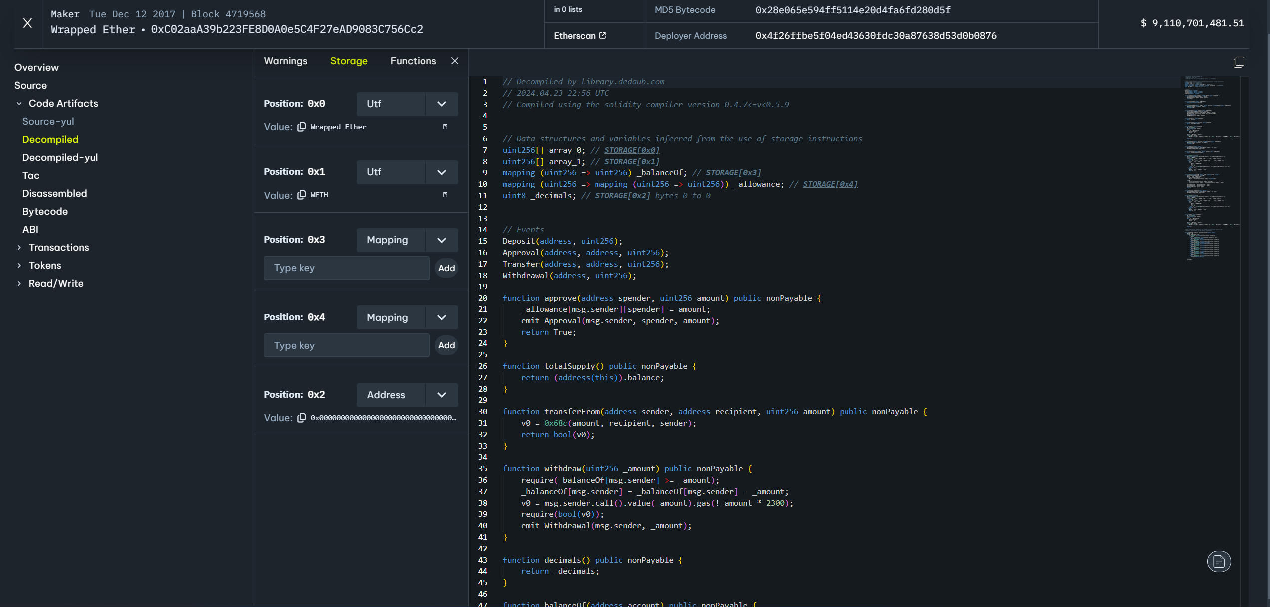Open the Address type dropdown for Position 0x2
Image resolution: width=1270 pixels, height=607 pixels.
441,395
